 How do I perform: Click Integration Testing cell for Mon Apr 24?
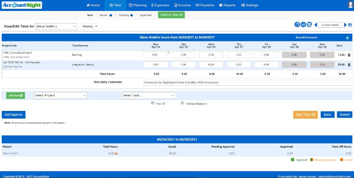156,65
